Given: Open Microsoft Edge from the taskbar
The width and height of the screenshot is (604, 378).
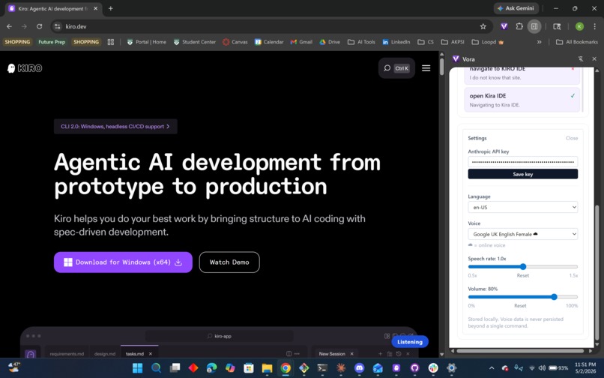Looking at the screenshot, I should (x=211, y=368).
